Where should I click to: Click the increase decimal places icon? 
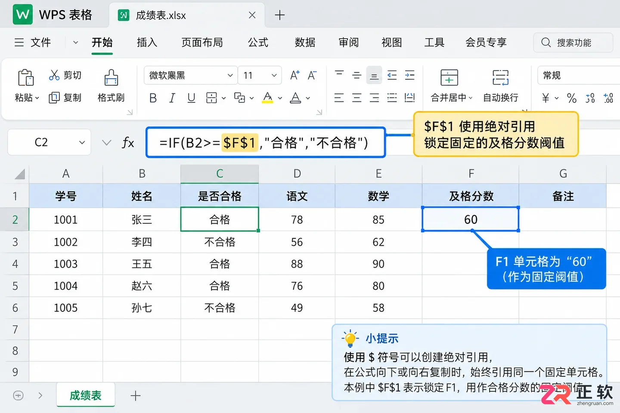coord(608,98)
